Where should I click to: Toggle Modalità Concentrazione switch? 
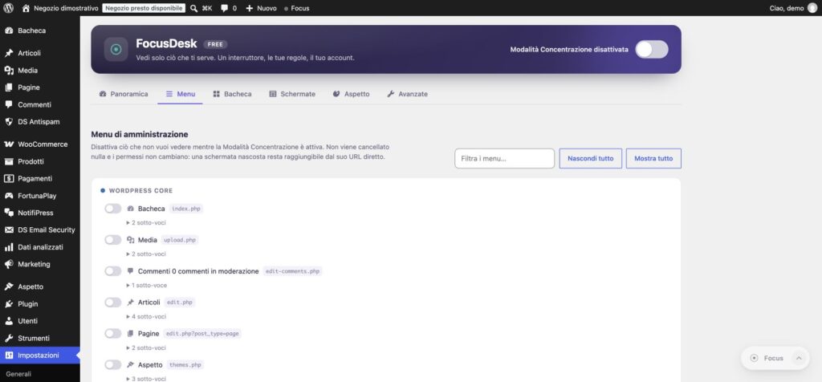pos(652,49)
